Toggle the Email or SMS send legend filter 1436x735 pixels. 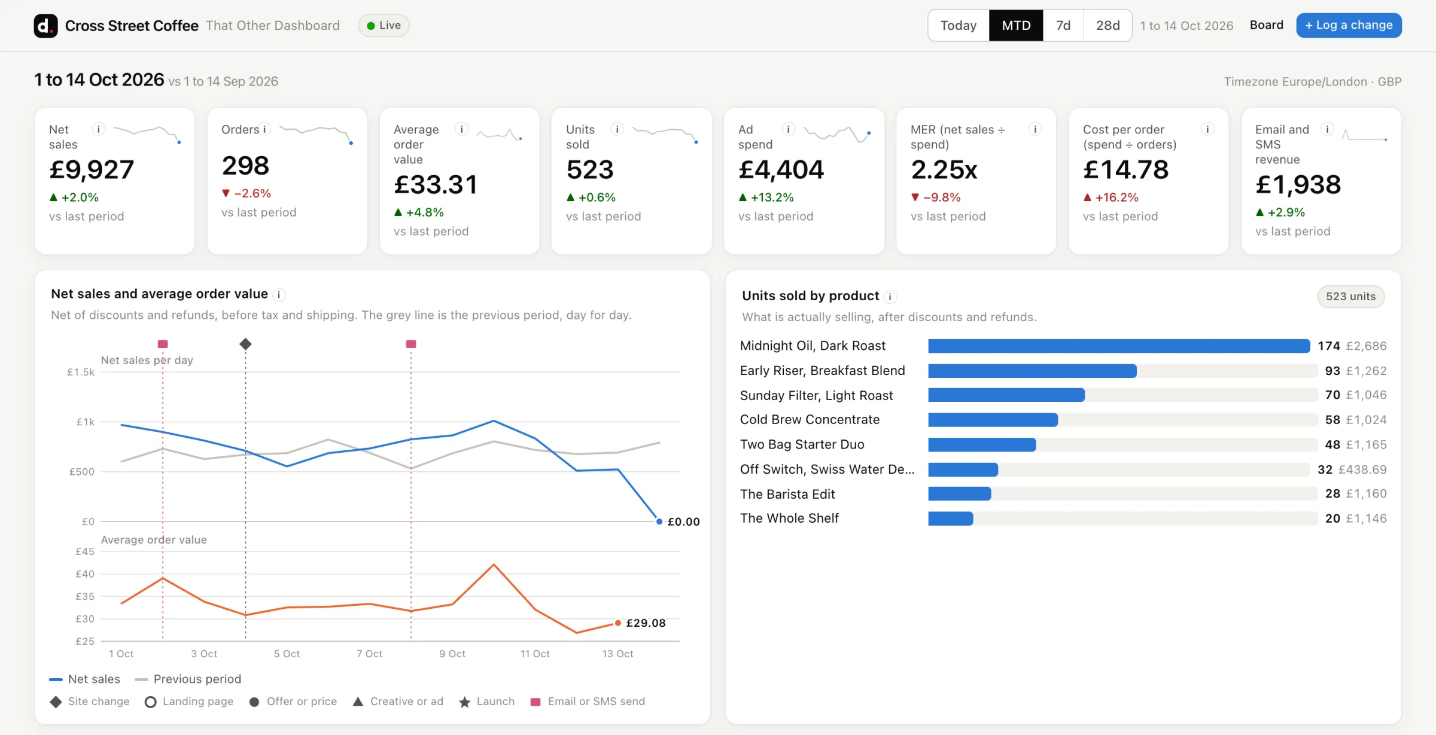[x=588, y=702]
